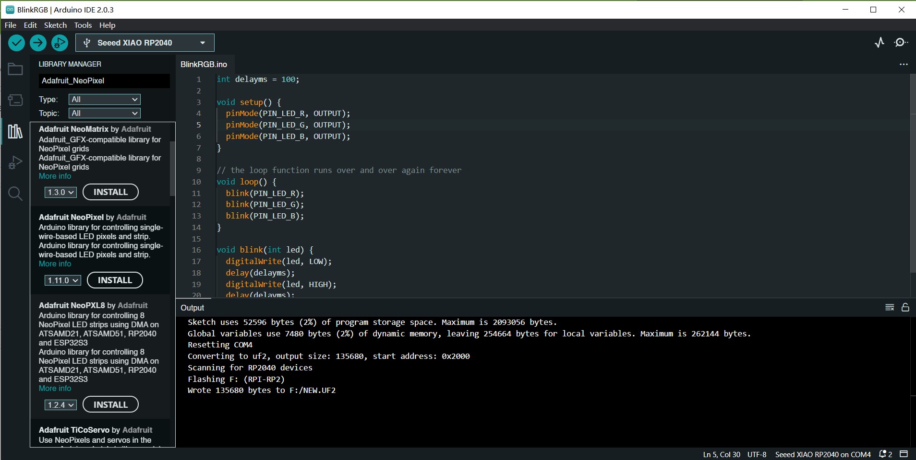This screenshot has height=460, width=916.
Task: Clear the output with the lines icon
Action: pos(890,308)
